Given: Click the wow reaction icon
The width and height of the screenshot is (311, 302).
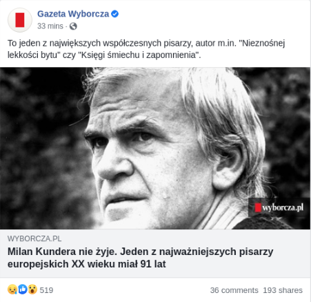Looking at the screenshot, I should click(32, 290).
